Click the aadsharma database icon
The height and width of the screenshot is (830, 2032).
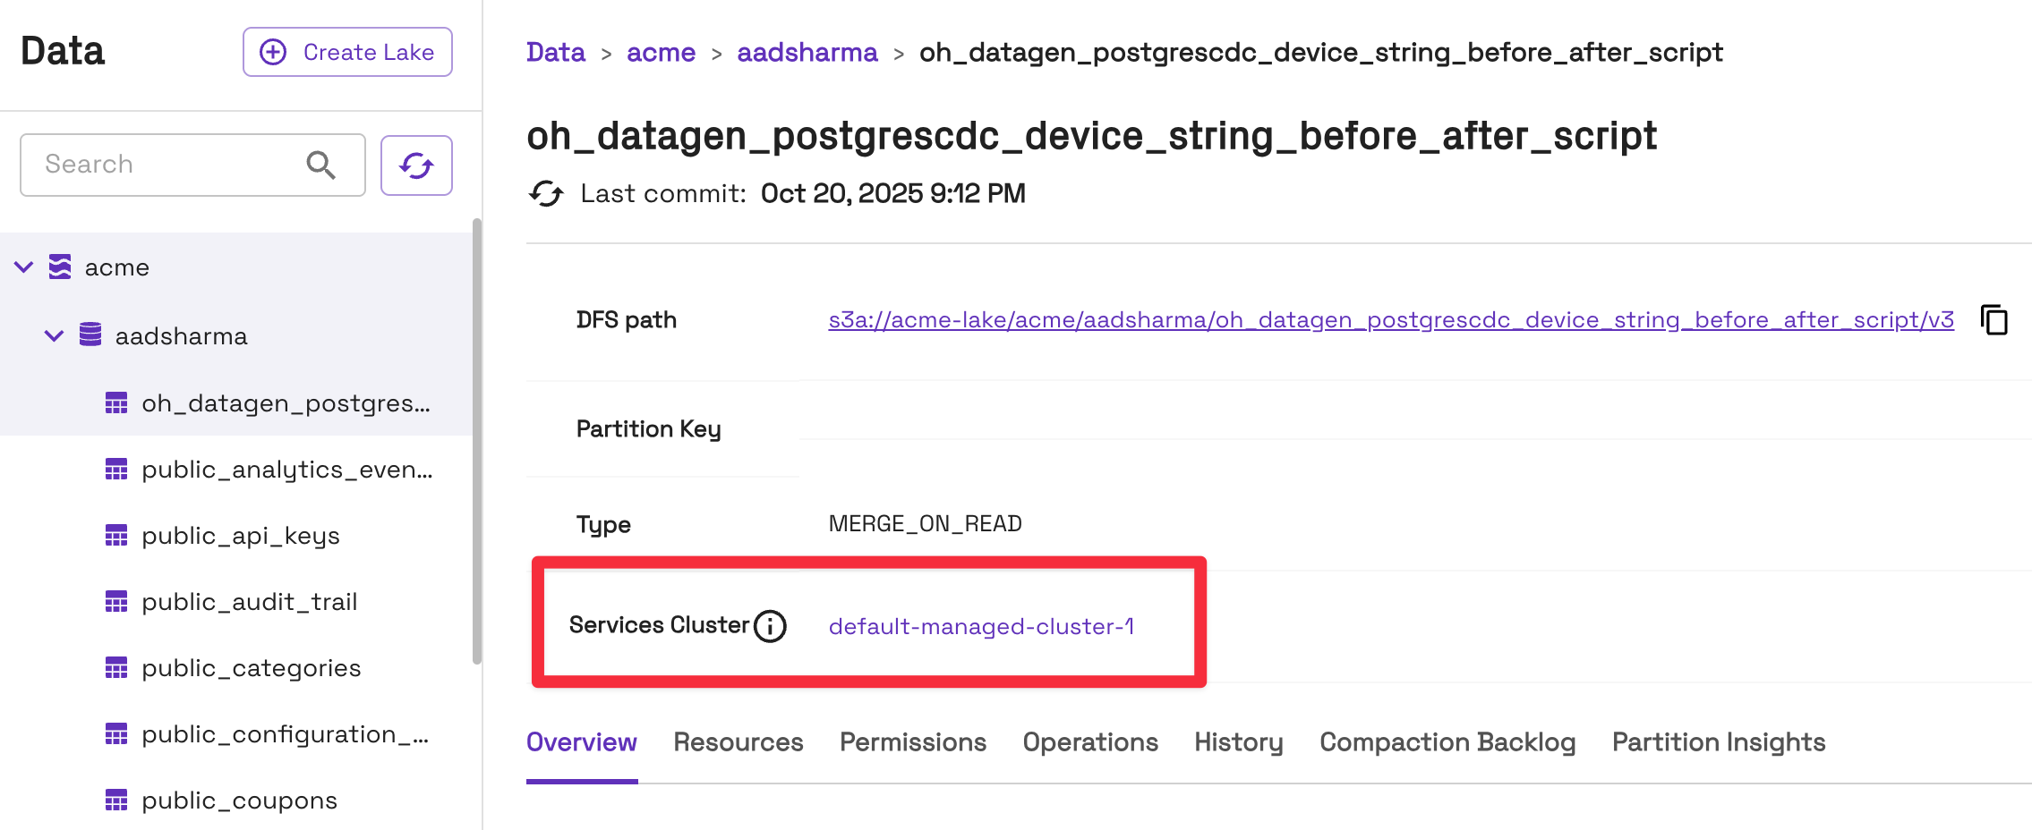pos(90,335)
